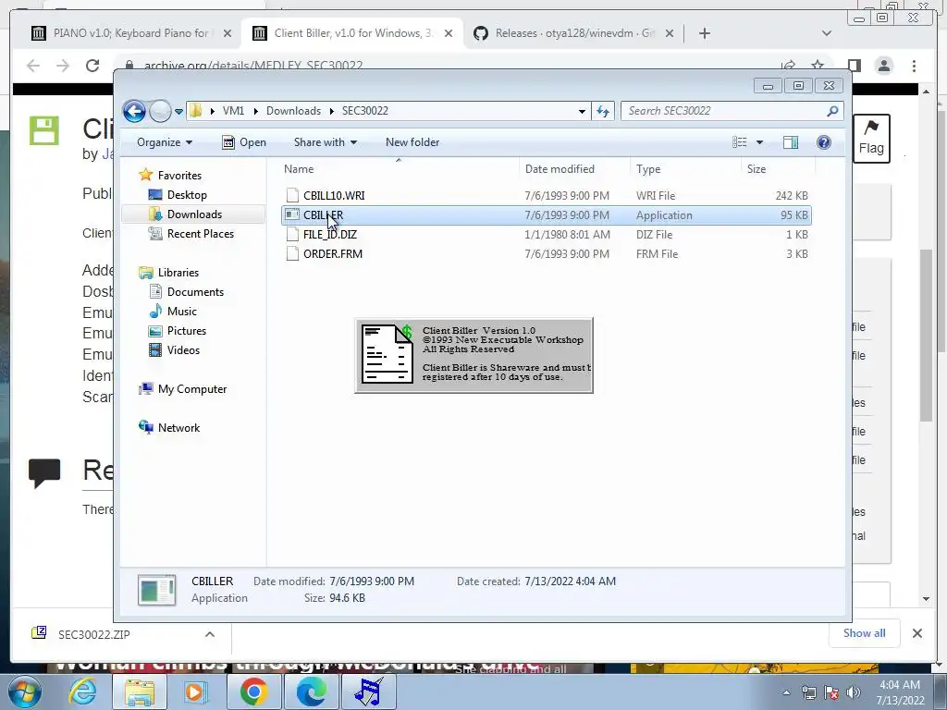Show all downloads
Viewport: 947px width, 710px height.
[865, 633]
